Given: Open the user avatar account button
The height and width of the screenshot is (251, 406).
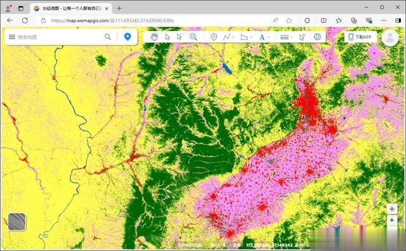Looking at the screenshot, I should pyautogui.click(x=390, y=38).
